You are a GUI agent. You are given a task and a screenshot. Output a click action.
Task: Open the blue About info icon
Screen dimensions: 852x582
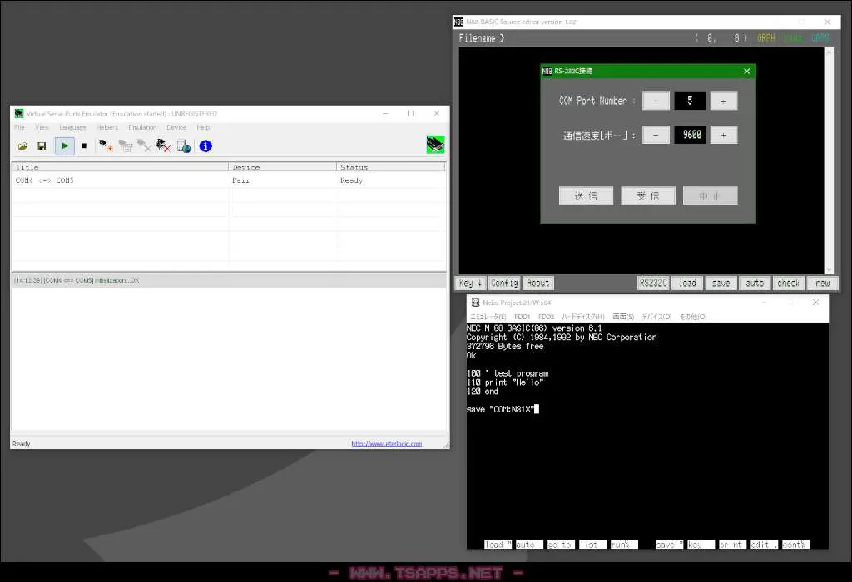tap(206, 146)
